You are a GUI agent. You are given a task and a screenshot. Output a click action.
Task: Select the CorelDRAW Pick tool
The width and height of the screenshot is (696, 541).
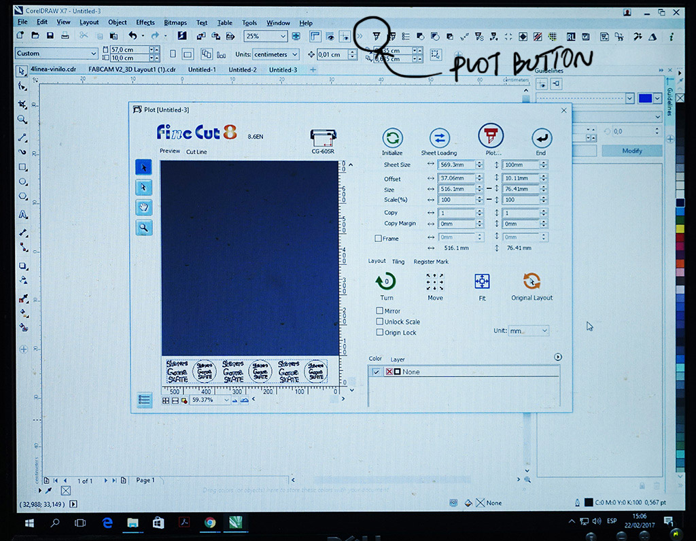(x=21, y=71)
